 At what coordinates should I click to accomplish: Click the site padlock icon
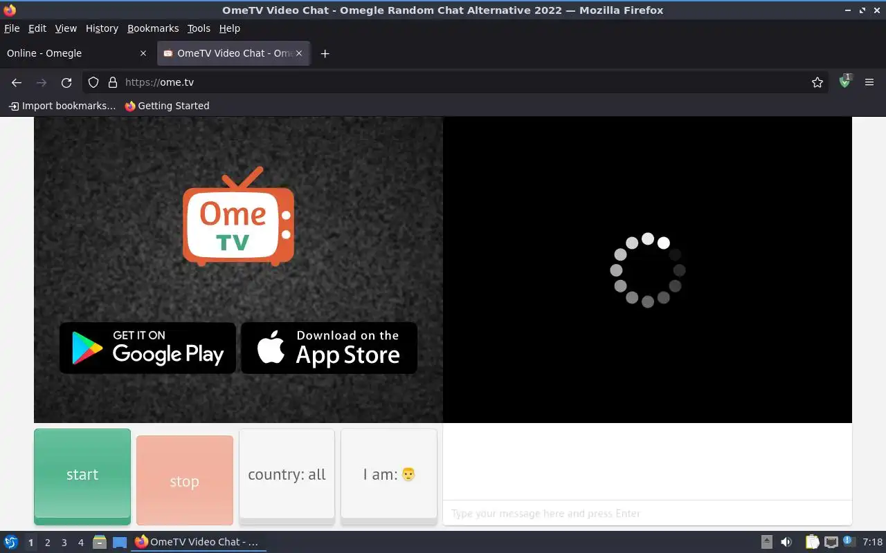pyautogui.click(x=113, y=82)
